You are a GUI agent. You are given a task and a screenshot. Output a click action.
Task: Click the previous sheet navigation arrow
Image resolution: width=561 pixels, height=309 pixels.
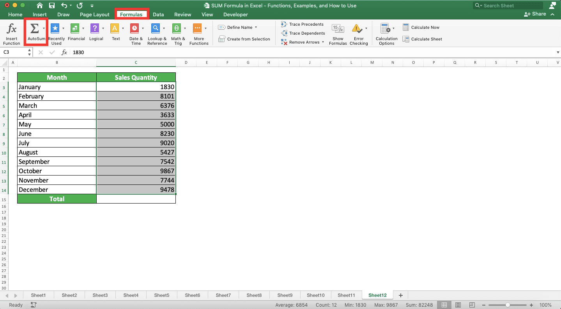(x=7, y=295)
